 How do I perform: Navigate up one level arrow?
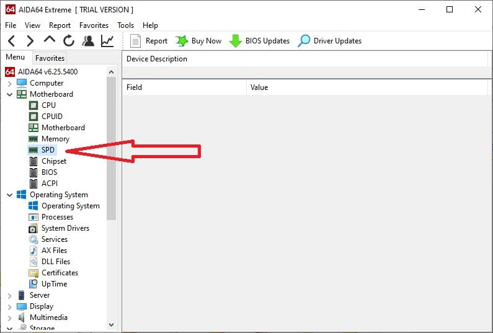tap(50, 40)
